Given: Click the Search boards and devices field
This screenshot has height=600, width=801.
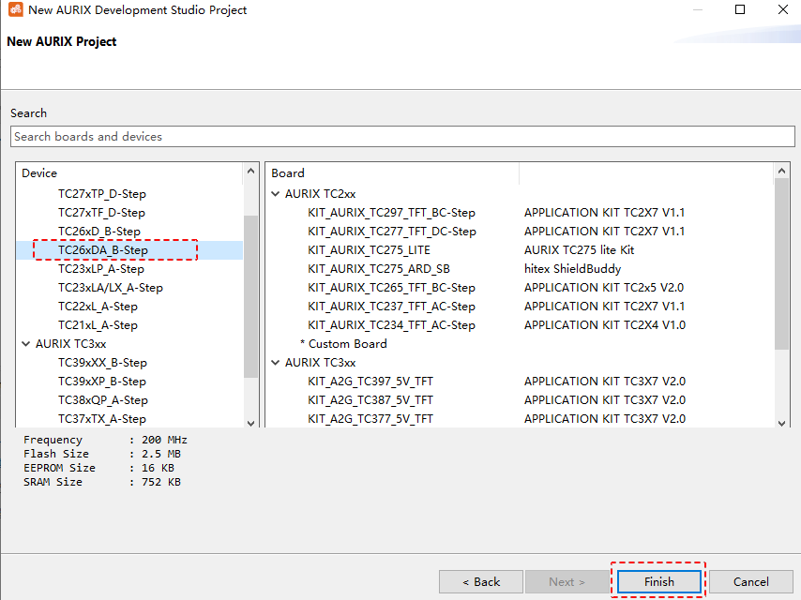Looking at the screenshot, I should tap(402, 136).
